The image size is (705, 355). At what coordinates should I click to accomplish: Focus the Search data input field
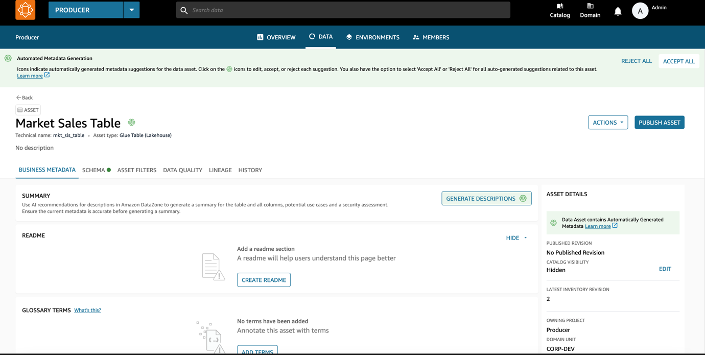[343, 10]
